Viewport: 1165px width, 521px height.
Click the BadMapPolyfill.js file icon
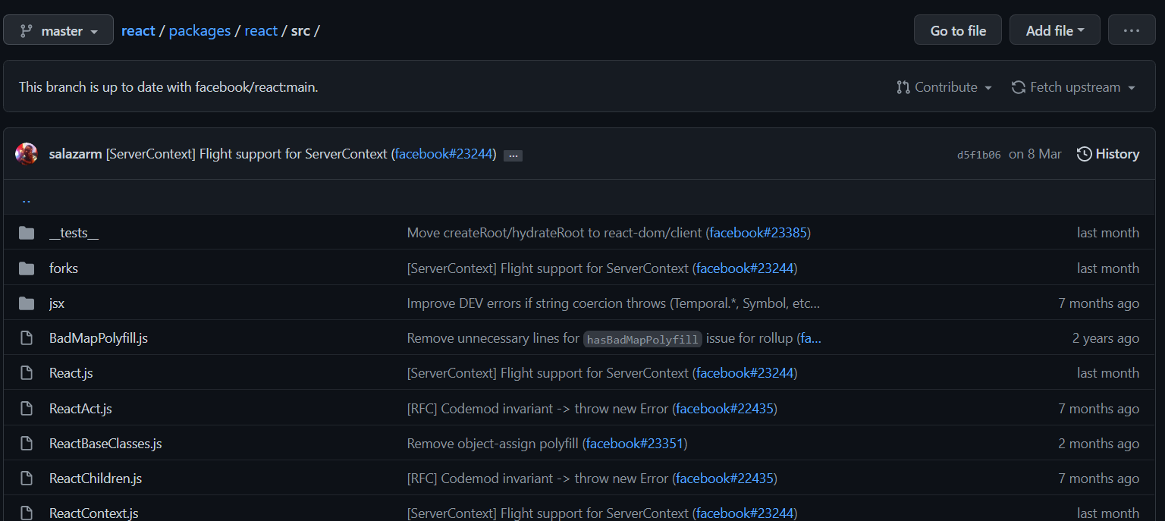click(27, 338)
